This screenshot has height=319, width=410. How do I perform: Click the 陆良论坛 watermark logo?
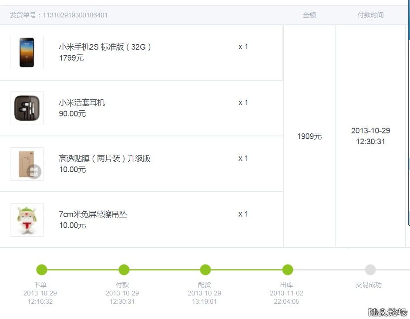tap(387, 312)
